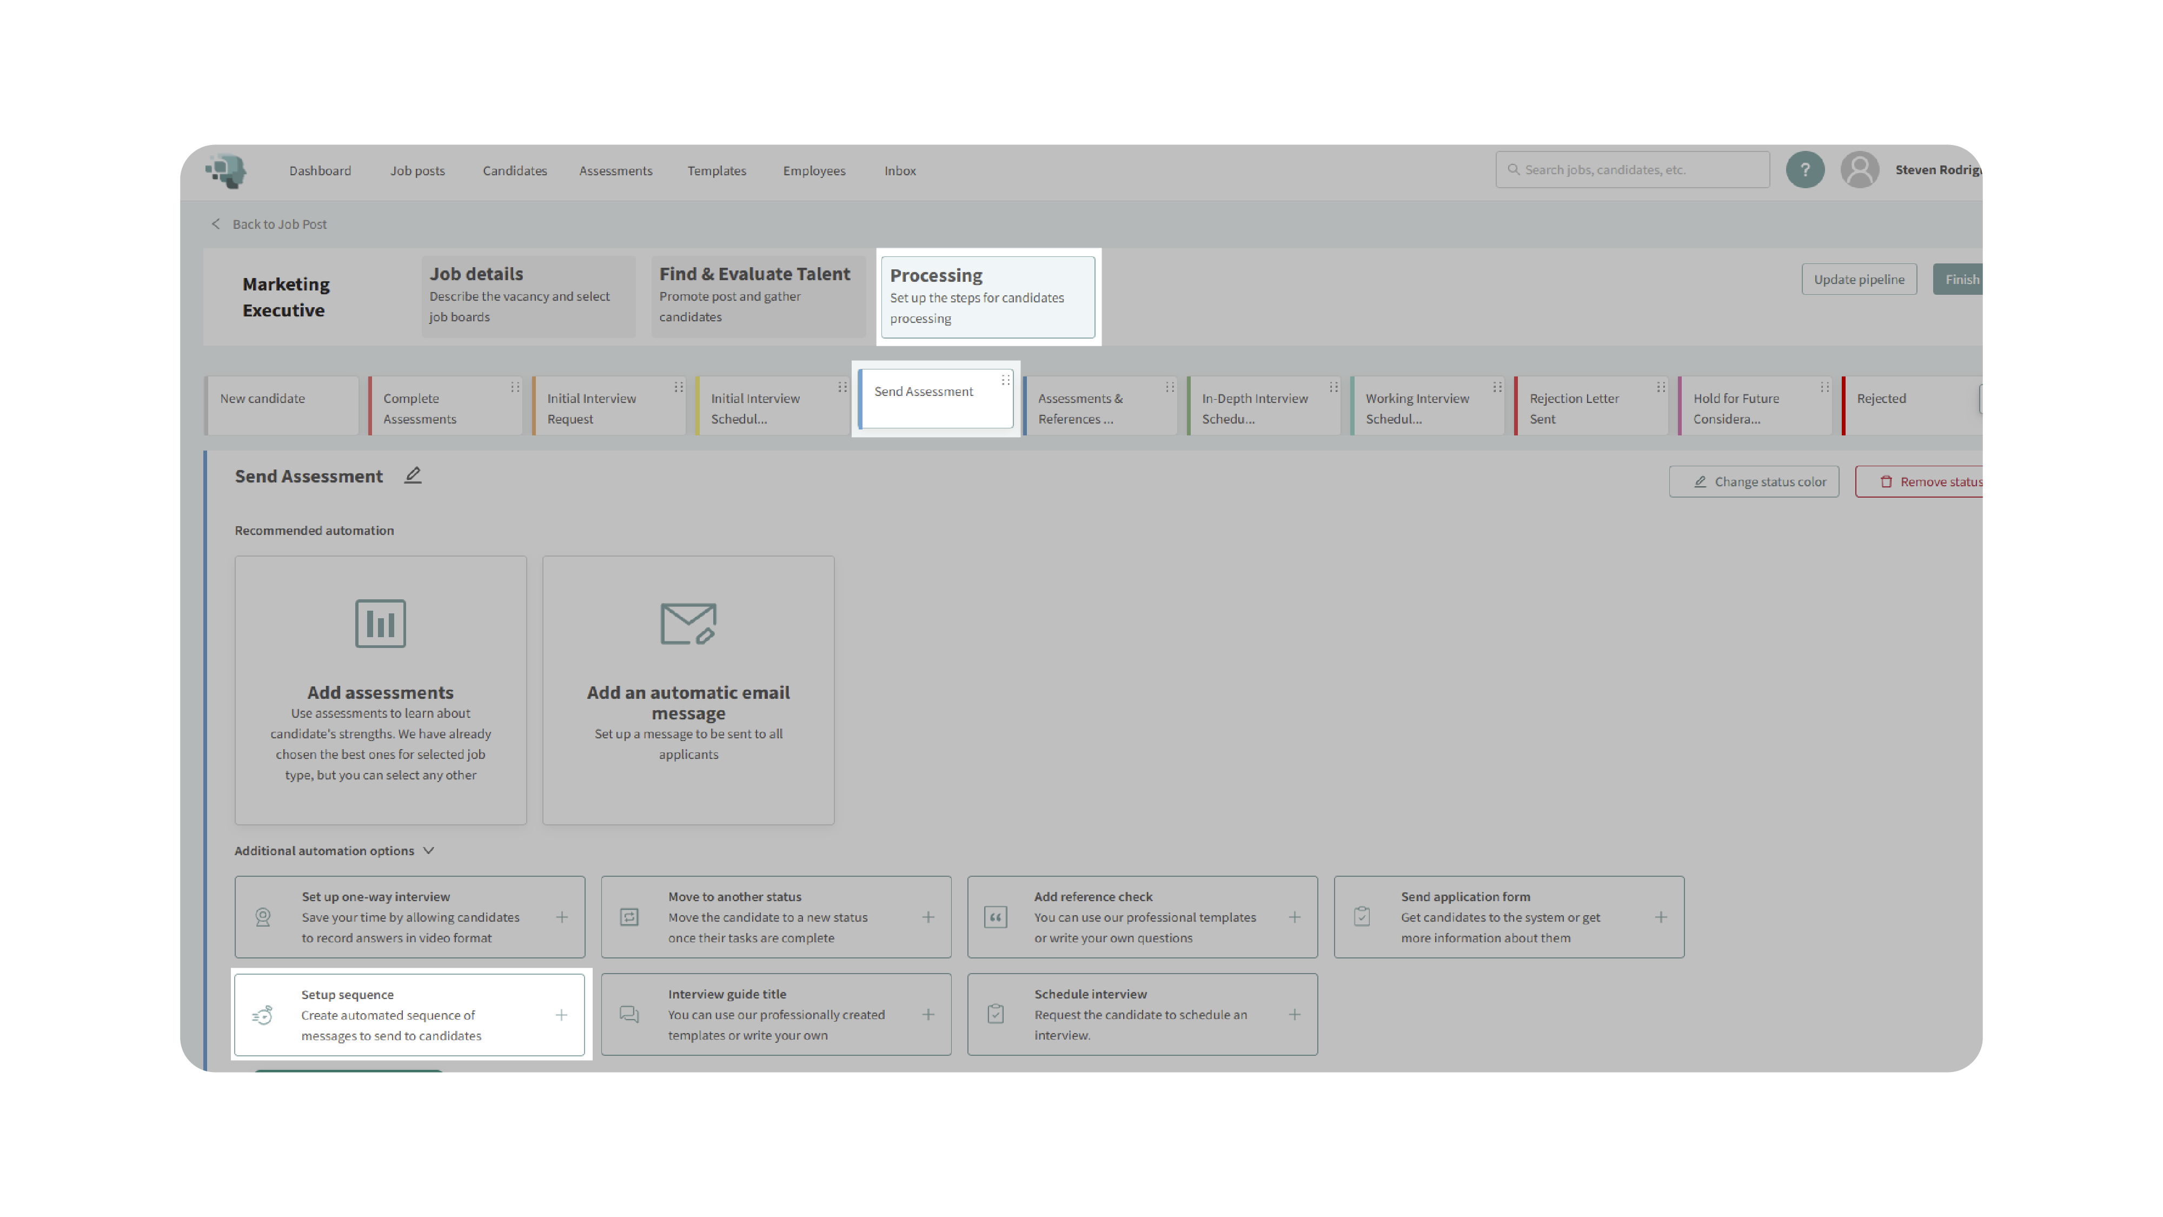The width and height of the screenshot is (2163, 1217).
Task: Click the user profile avatar icon
Action: (x=1859, y=170)
